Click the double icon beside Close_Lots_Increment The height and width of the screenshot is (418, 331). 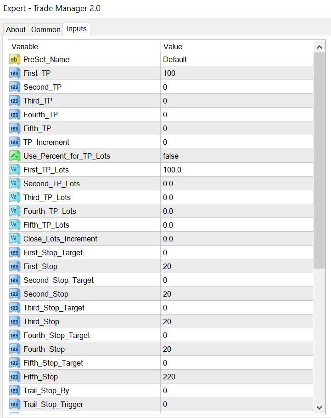coord(15,239)
